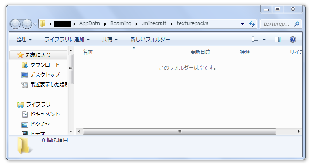The height and width of the screenshot is (165, 311).
Task: Click the horizontal scrollbar thumb
Action: [x=180, y=131]
